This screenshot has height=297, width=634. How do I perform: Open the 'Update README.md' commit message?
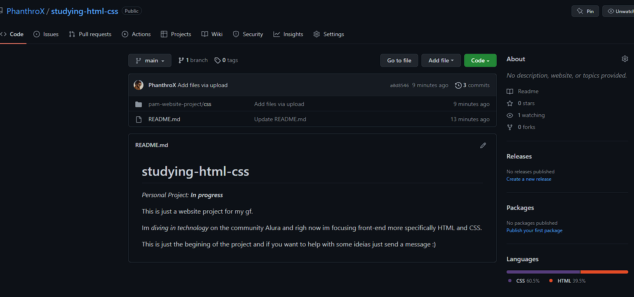[x=280, y=119]
